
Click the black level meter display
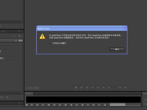(x=83, y=100)
